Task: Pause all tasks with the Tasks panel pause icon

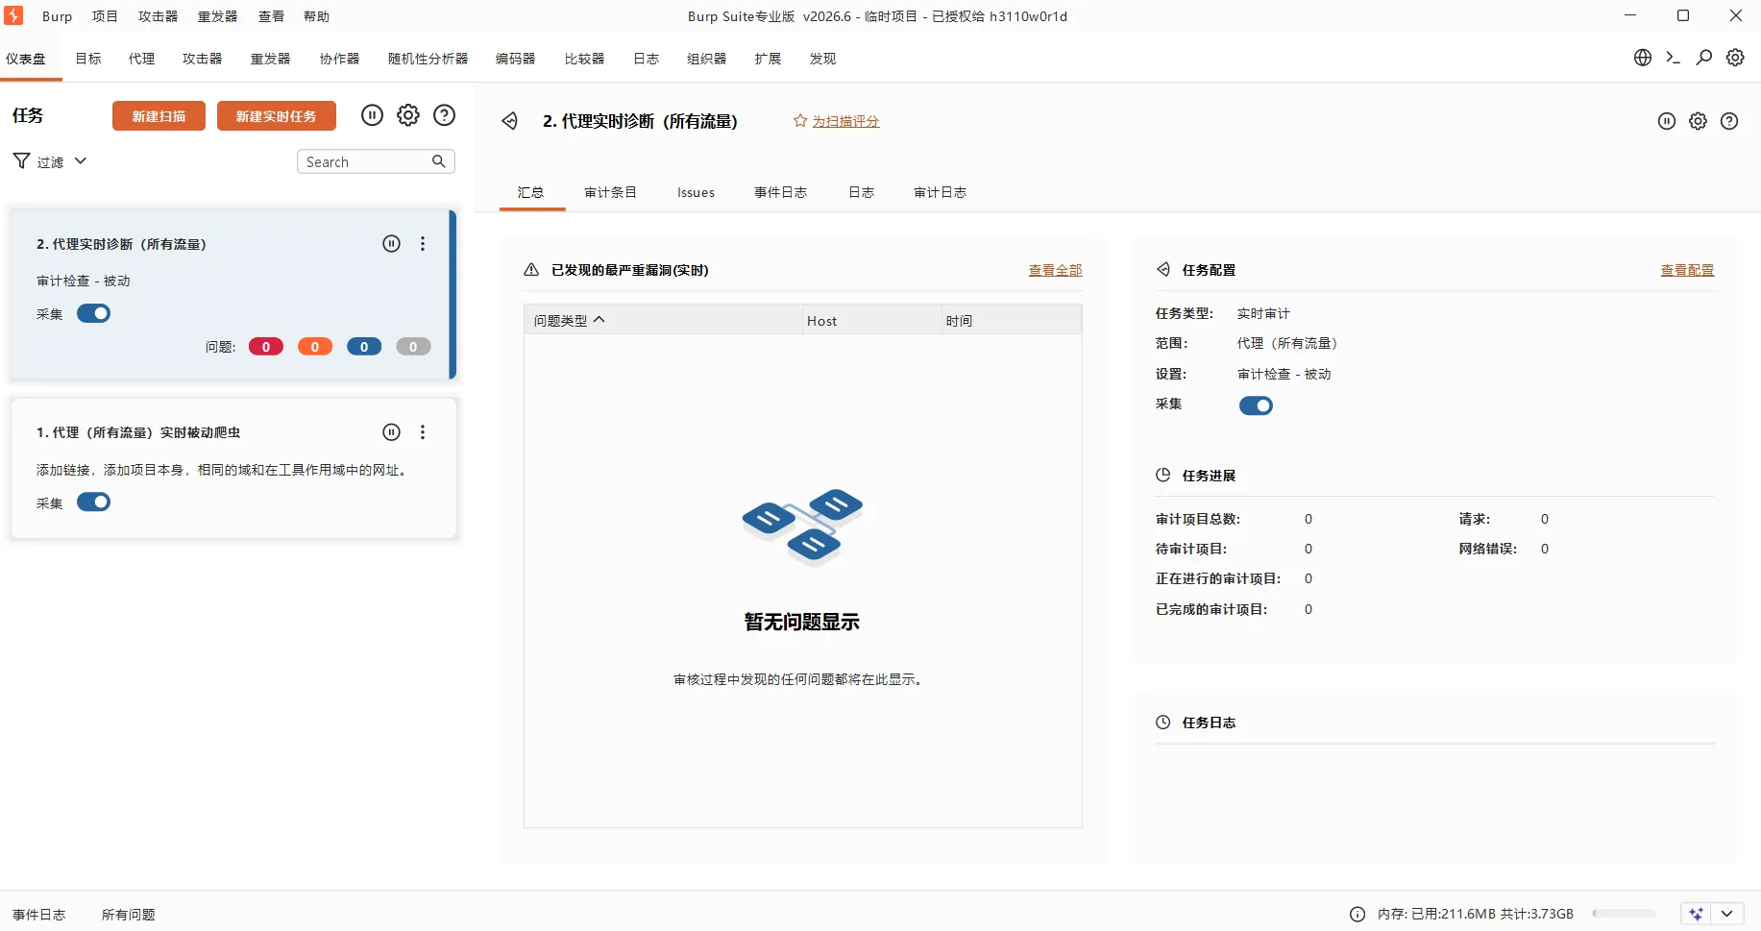Action: click(x=372, y=115)
